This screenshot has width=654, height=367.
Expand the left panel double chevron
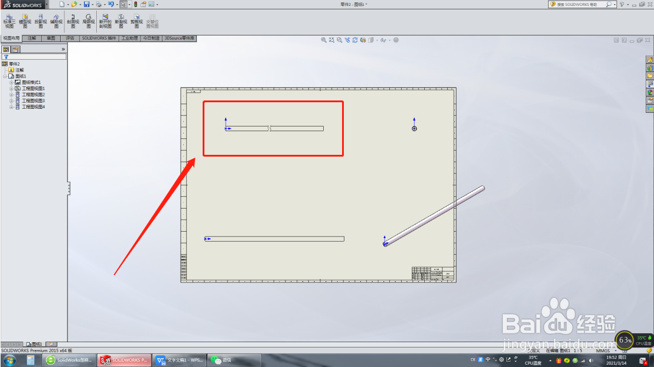point(63,49)
